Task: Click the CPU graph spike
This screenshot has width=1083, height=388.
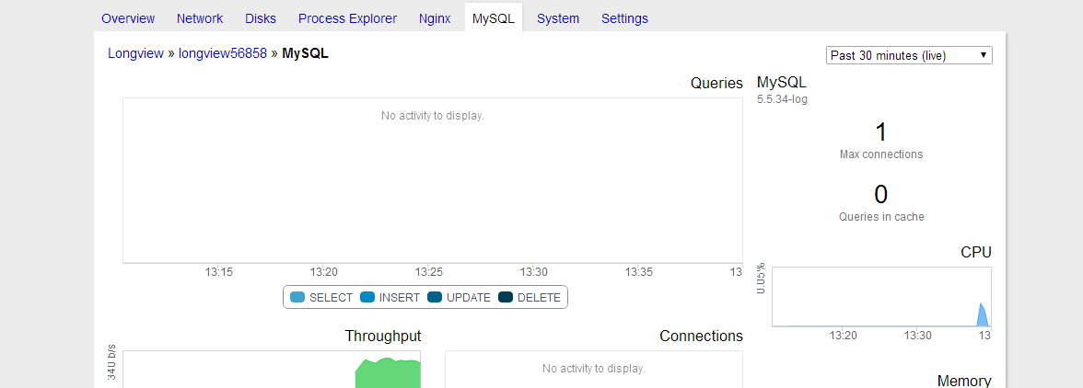Action: pos(982,315)
